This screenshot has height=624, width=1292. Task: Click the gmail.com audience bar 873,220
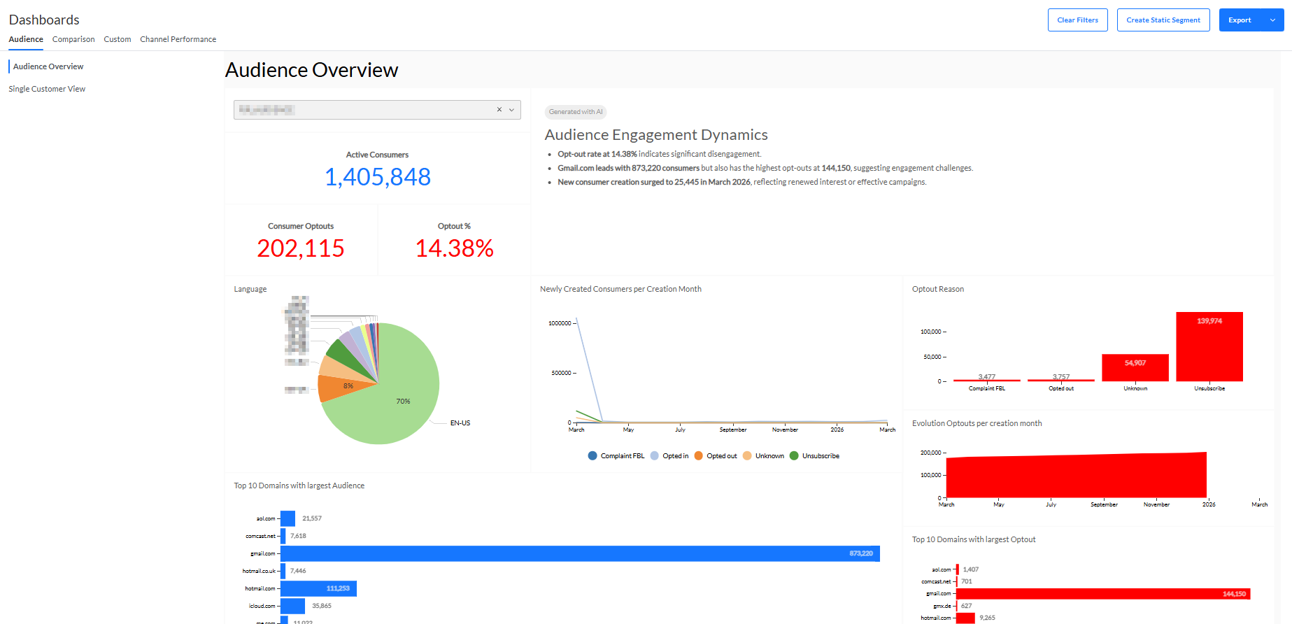tap(580, 553)
